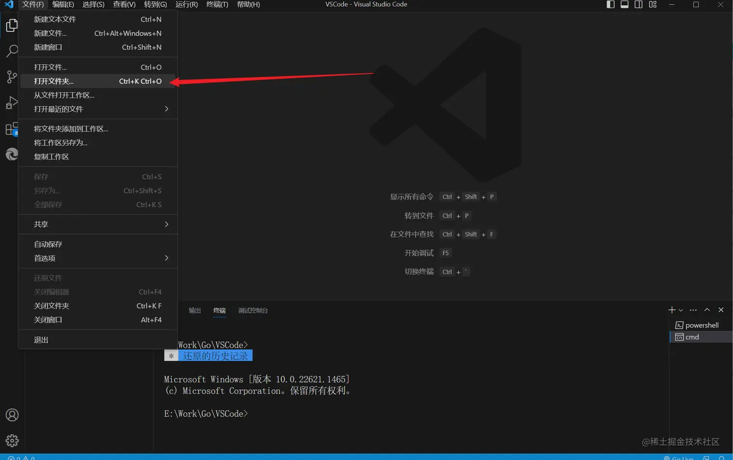Switch to the 输出 panel tab
The image size is (733, 460).
pos(195,311)
